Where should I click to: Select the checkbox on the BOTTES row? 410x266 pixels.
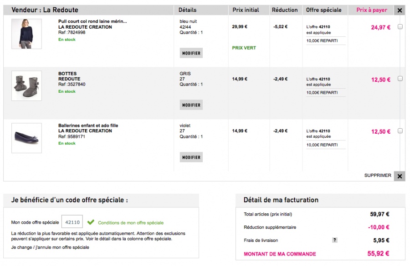(400, 79)
